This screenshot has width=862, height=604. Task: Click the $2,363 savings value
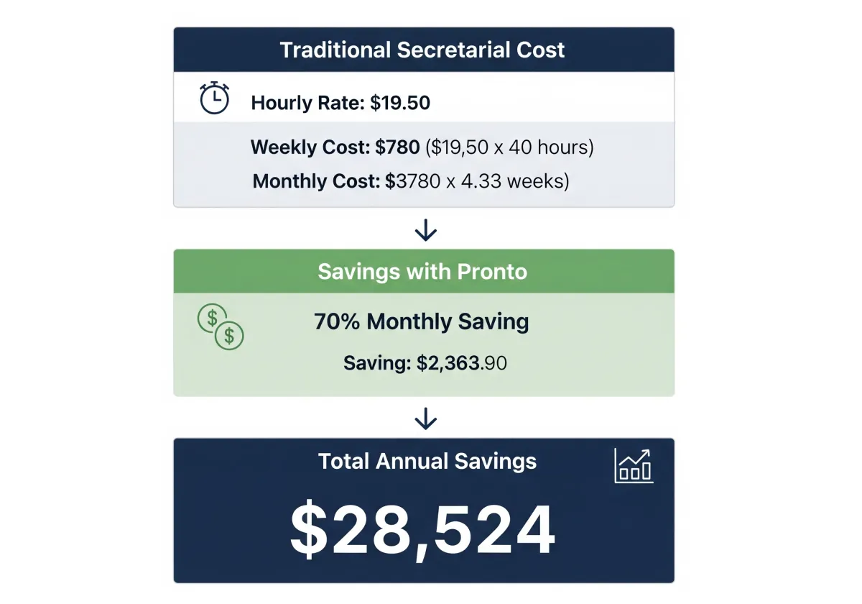click(x=448, y=363)
